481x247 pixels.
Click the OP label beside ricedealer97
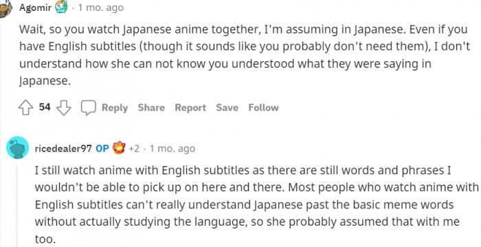tap(102, 149)
